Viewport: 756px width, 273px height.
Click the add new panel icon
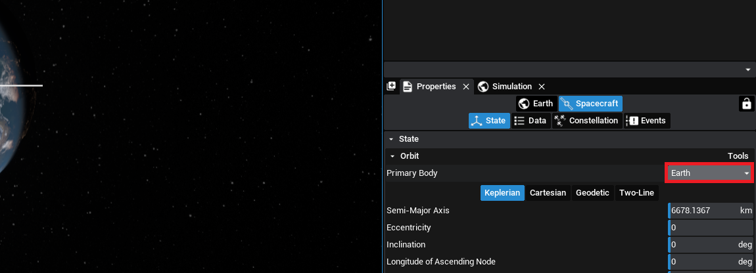click(x=391, y=87)
